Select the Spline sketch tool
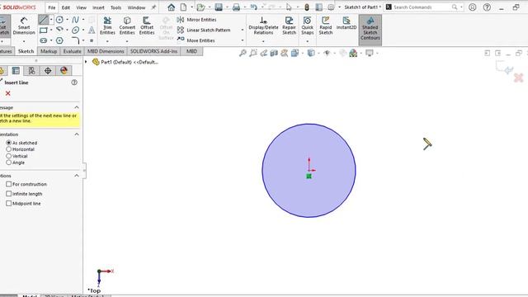The image size is (528, 297). [75, 20]
